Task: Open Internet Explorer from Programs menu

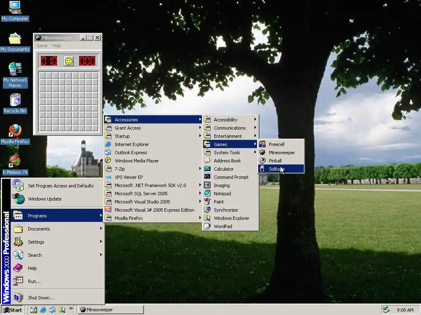Action: (x=153, y=144)
